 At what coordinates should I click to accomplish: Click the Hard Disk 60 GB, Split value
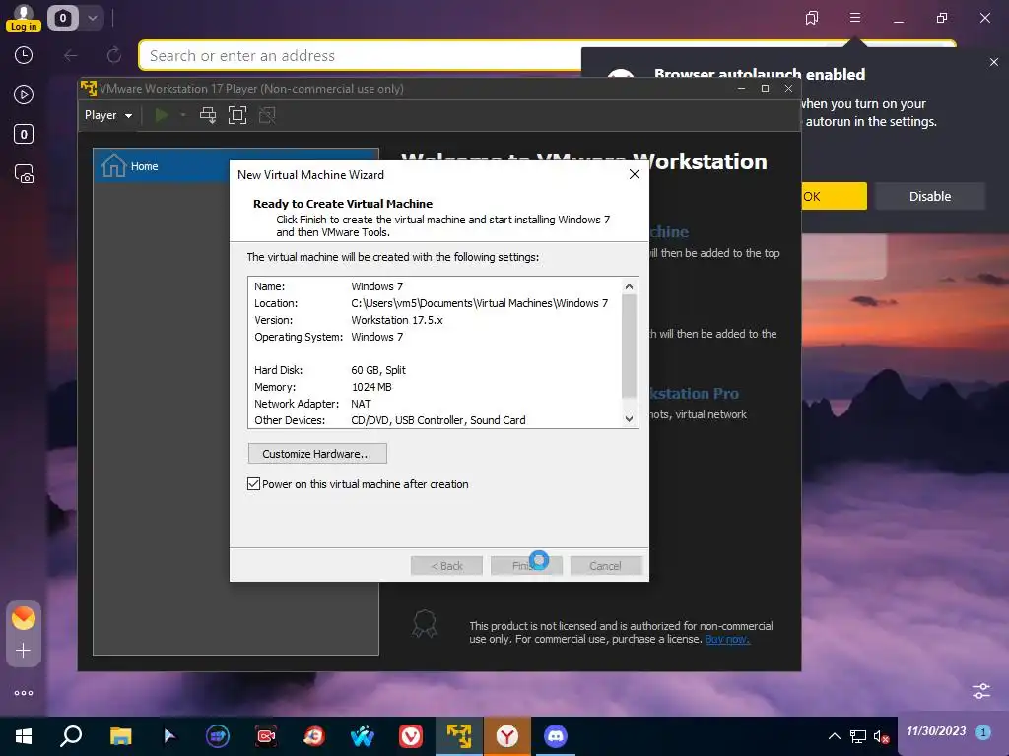pyautogui.click(x=378, y=370)
